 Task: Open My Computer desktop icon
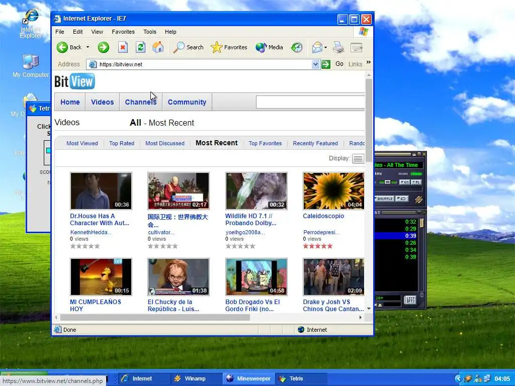click(31, 66)
